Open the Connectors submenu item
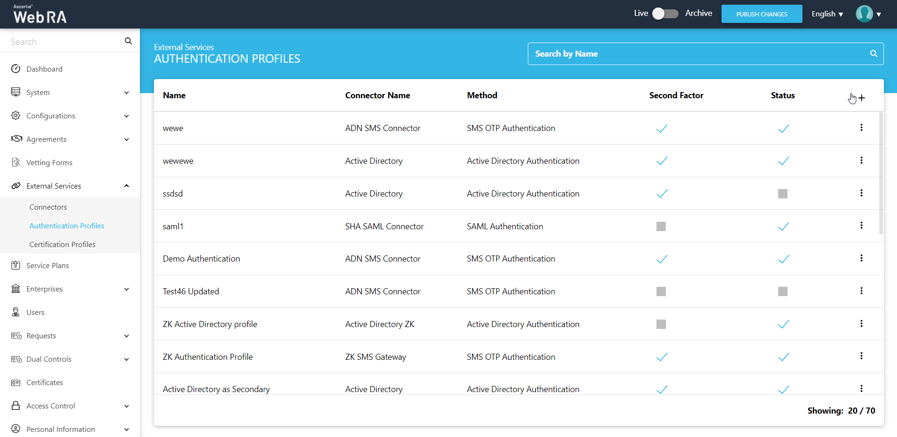Viewport: 897px width, 437px height. tap(48, 207)
